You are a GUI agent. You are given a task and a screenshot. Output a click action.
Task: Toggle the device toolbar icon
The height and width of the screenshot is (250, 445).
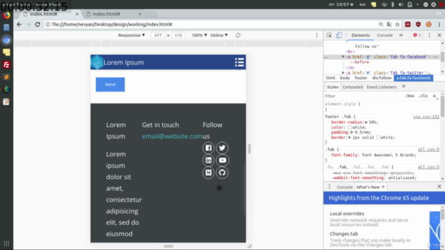[339, 35]
